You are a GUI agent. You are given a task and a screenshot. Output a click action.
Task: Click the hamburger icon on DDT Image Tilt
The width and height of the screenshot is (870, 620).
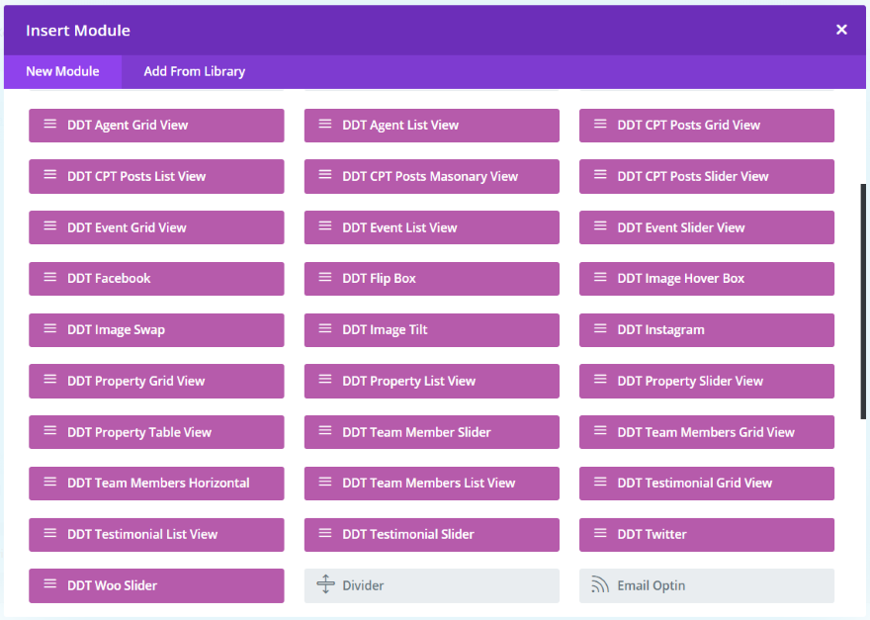[x=325, y=328]
